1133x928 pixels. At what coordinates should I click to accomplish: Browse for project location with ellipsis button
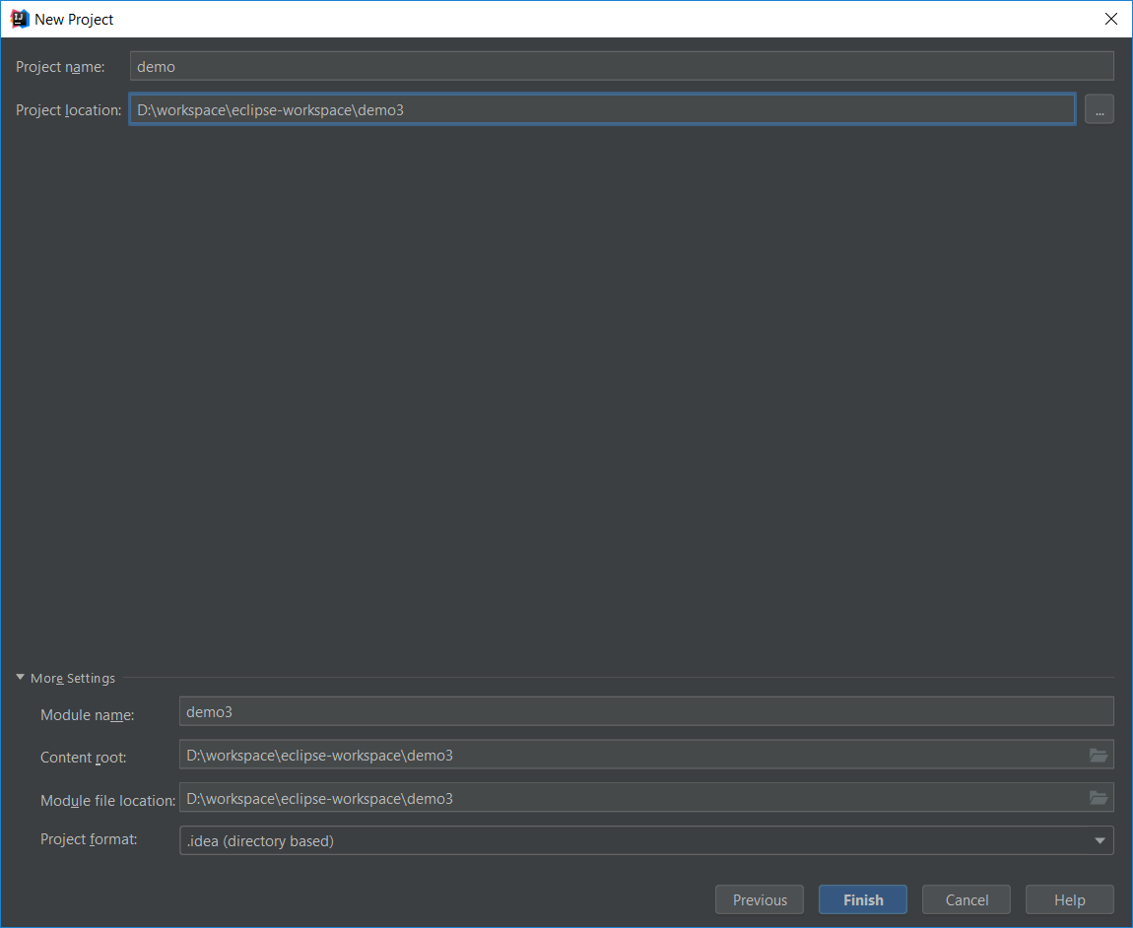tap(1100, 110)
